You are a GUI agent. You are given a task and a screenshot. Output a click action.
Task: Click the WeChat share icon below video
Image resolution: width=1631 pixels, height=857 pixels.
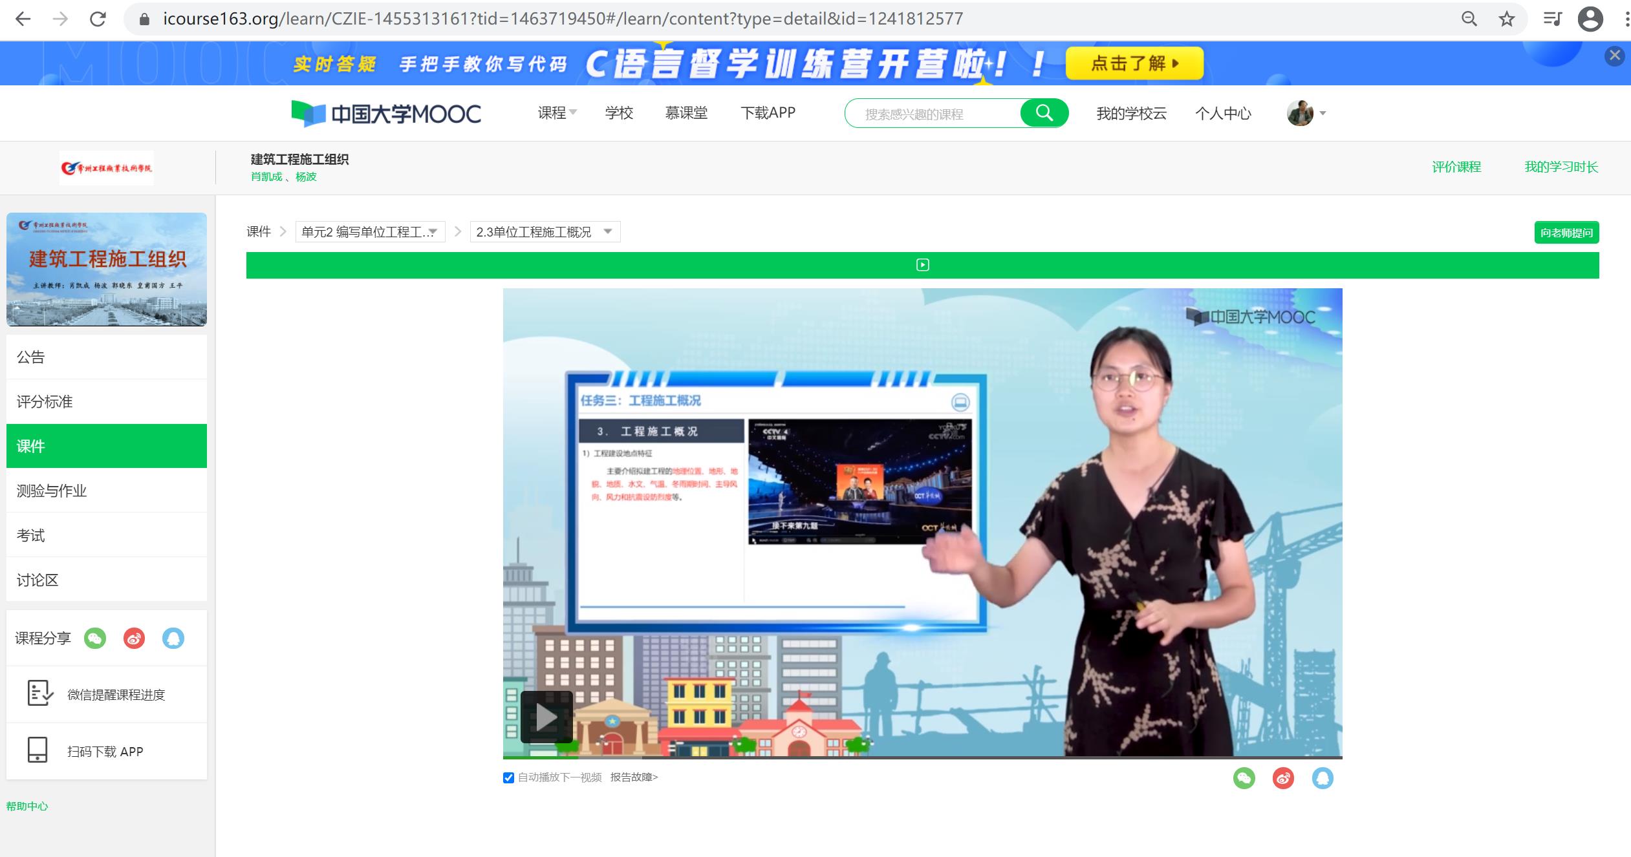(x=1244, y=778)
